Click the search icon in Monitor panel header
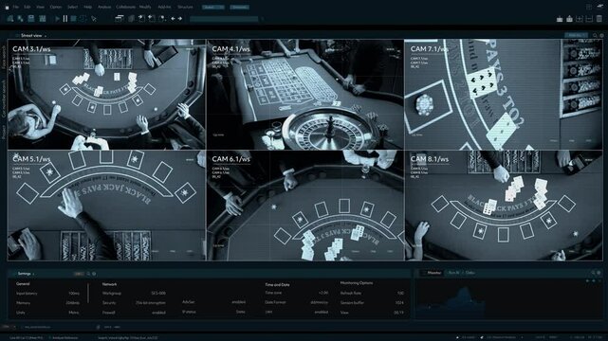The height and width of the screenshot is (341, 608). 593,273
